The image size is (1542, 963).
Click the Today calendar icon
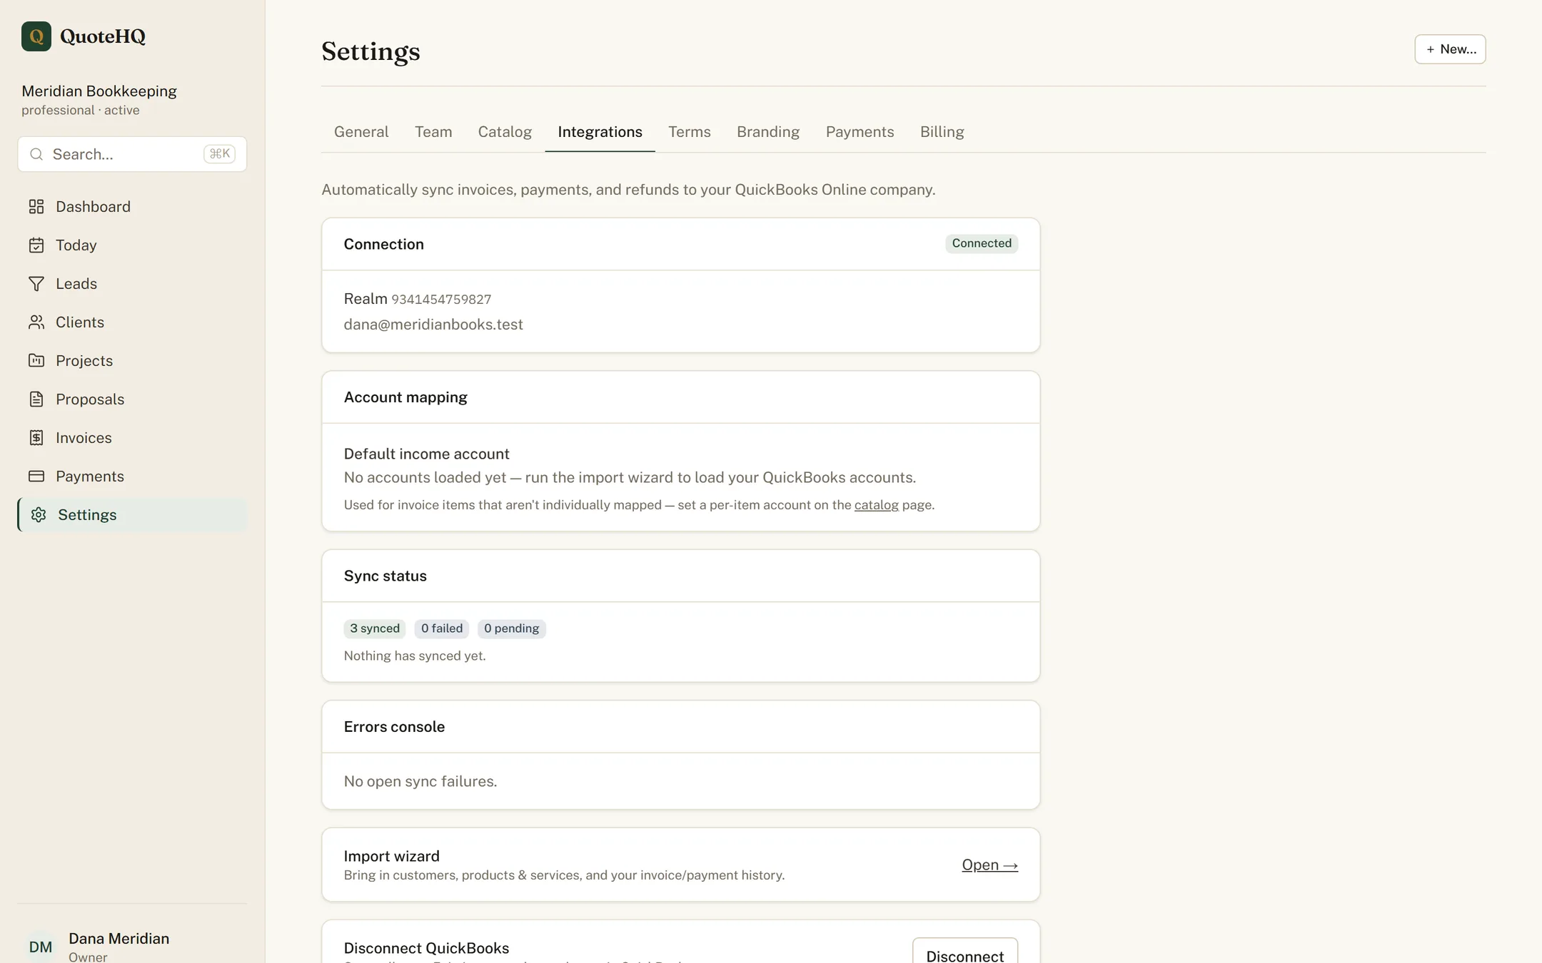36,245
